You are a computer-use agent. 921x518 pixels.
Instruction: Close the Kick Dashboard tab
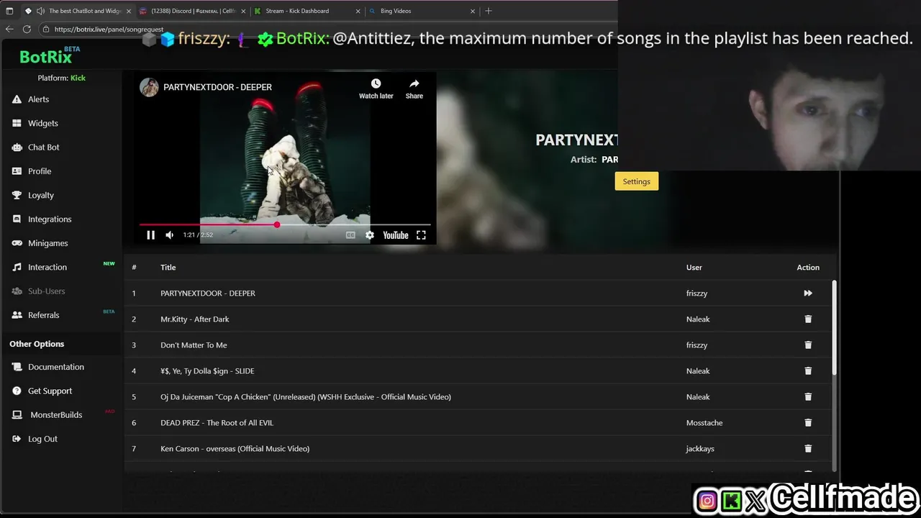358,11
